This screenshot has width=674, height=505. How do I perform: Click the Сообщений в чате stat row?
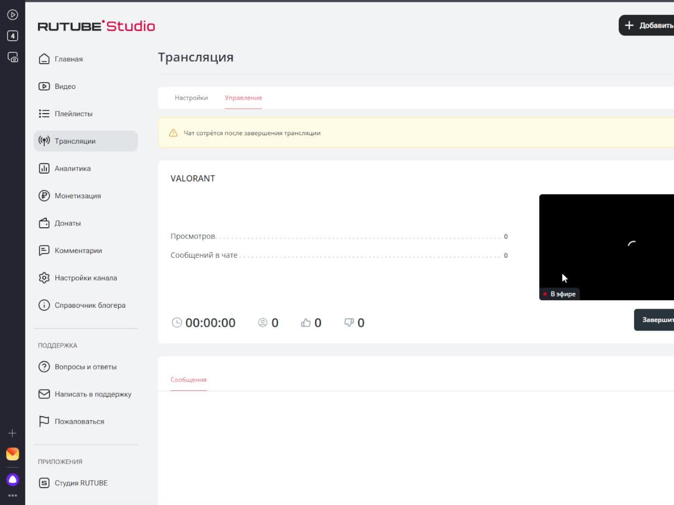click(339, 255)
